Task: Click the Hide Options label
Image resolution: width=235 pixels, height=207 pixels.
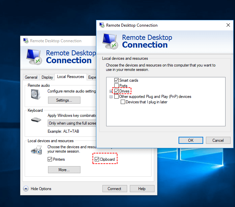Action: (41, 189)
